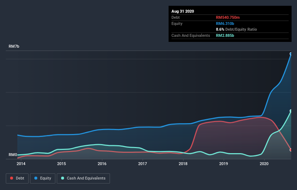Click the RM2.885b cash value
This screenshot has width=297, height=190.
click(225, 35)
